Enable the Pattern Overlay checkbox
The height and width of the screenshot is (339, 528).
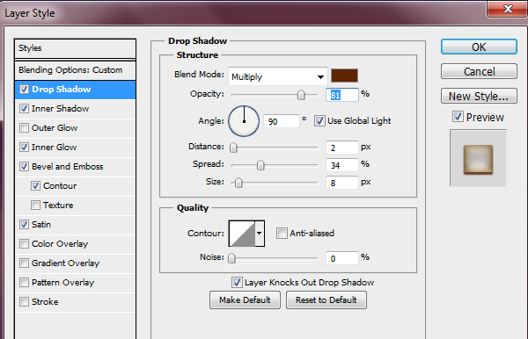[x=24, y=283]
